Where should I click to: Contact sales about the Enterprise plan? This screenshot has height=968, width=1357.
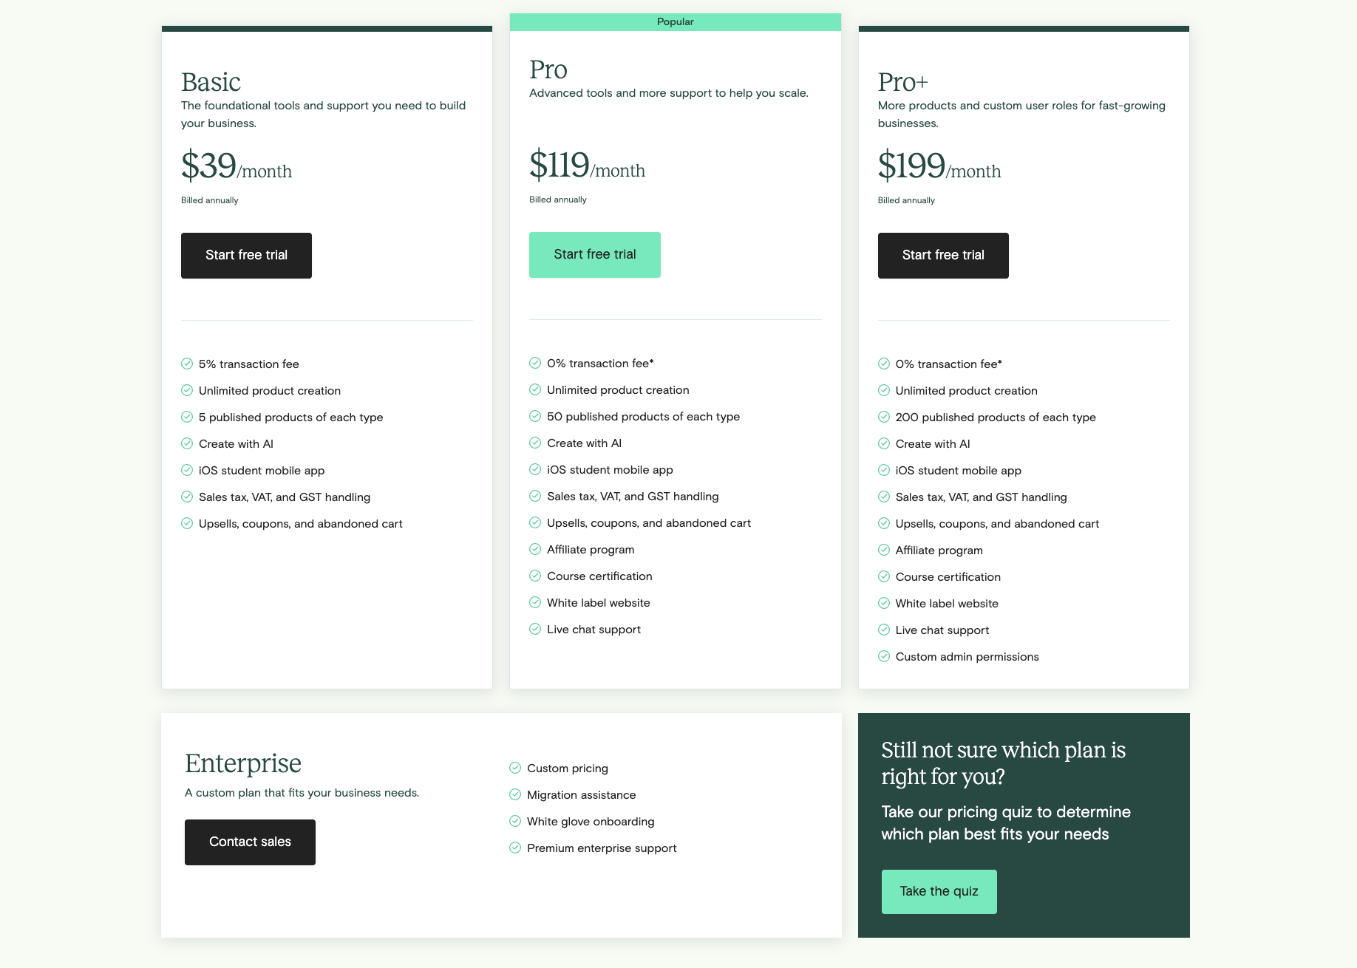click(250, 842)
